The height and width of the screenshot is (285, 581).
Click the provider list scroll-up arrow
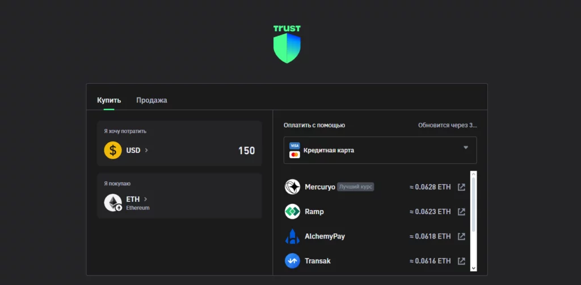[474, 174]
